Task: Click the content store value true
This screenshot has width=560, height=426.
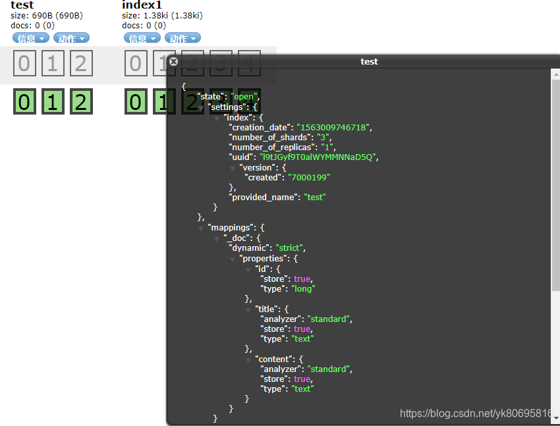Action: (302, 379)
